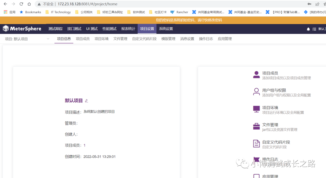
Task: Open the 软件测试 bookmark folder
Action: pyautogui.click(x=136, y=12)
